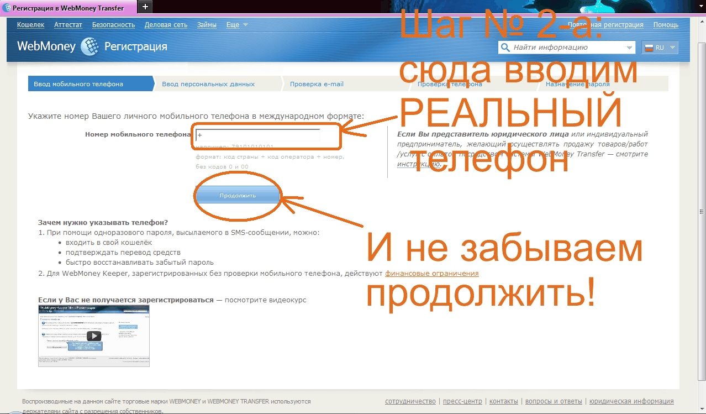
Task: Open the Кошелек menu item
Action: [x=30, y=25]
